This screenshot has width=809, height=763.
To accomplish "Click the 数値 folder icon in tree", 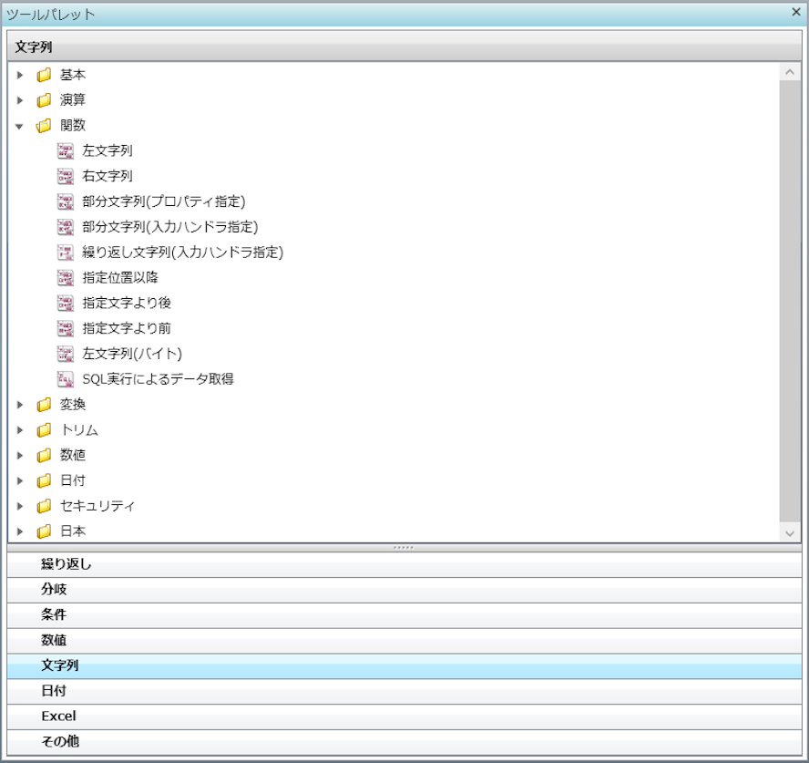I will click(44, 455).
